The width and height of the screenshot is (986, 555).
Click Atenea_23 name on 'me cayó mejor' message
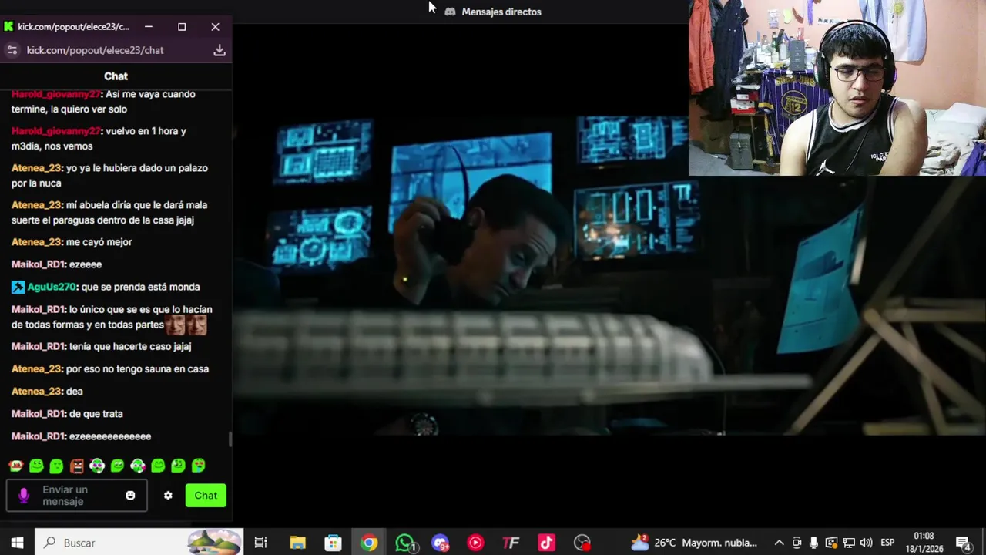pos(36,242)
